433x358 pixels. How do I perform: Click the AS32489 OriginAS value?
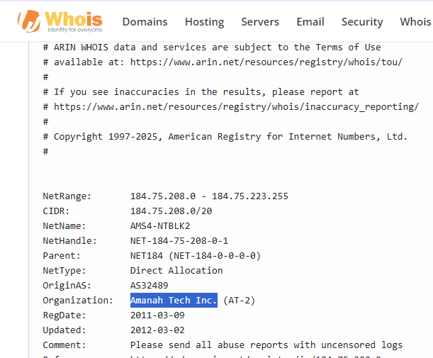point(149,286)
